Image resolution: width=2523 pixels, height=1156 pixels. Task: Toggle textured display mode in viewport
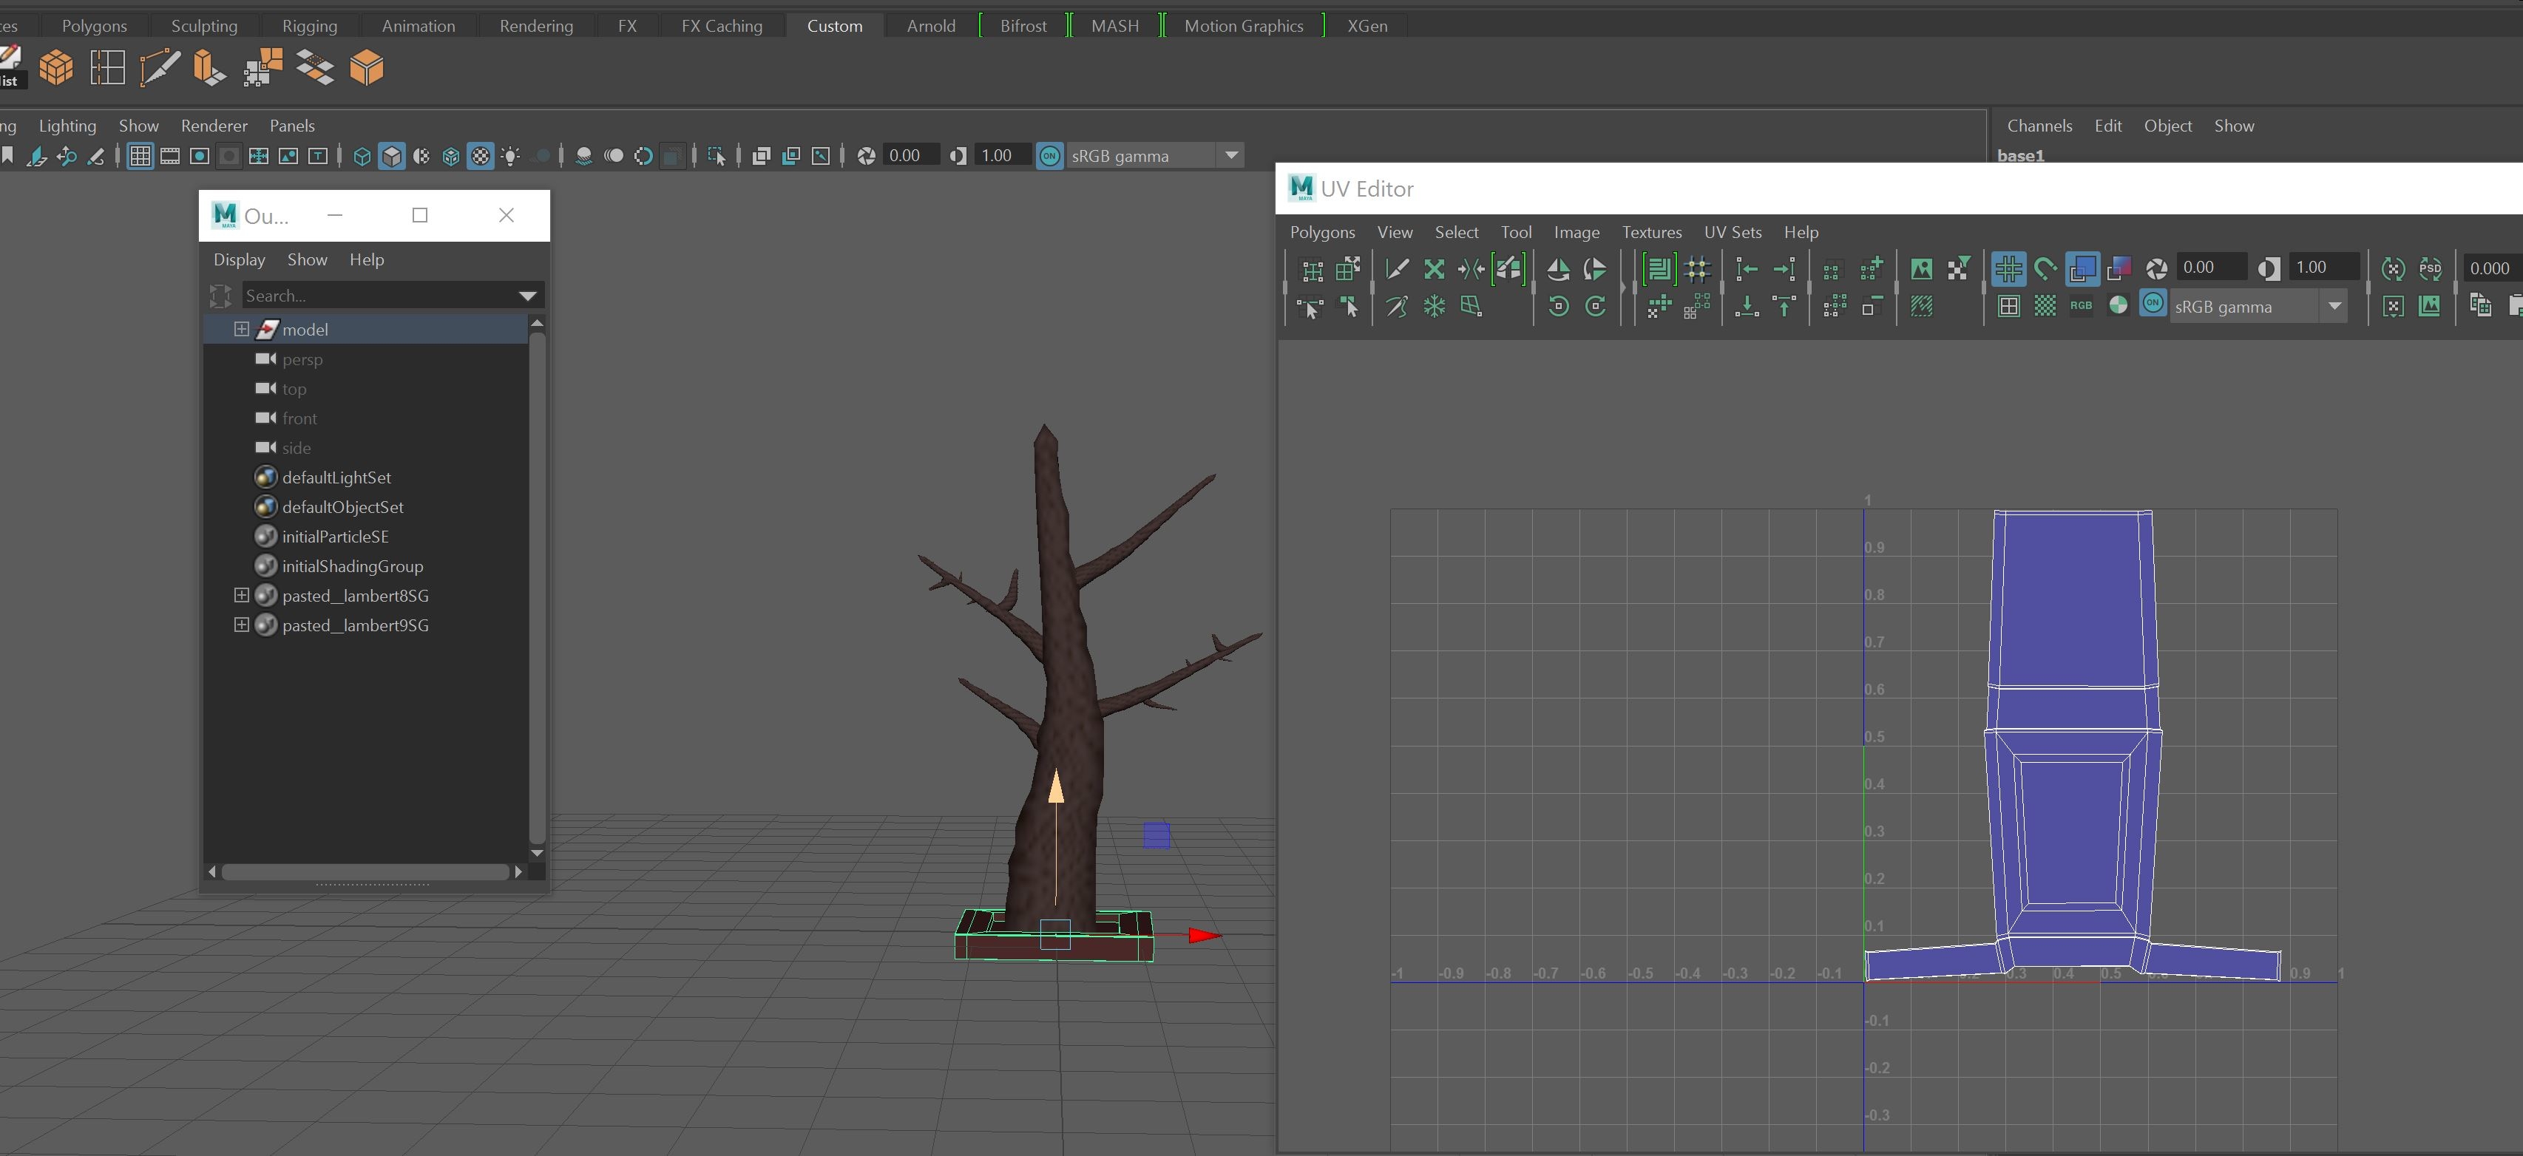click(x=481, y=156)
